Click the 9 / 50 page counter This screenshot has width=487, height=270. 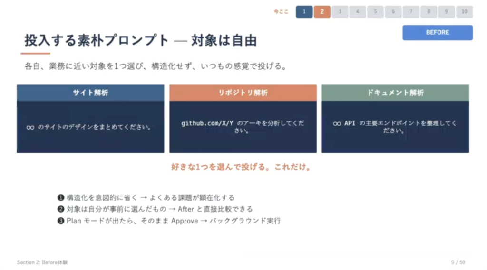pyautogui.click(x=458, y=262)
